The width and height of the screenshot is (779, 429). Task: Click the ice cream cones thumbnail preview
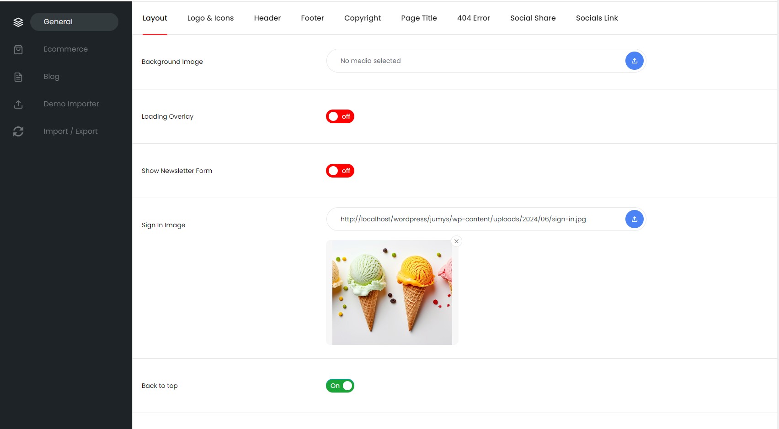tap(392, 293)
